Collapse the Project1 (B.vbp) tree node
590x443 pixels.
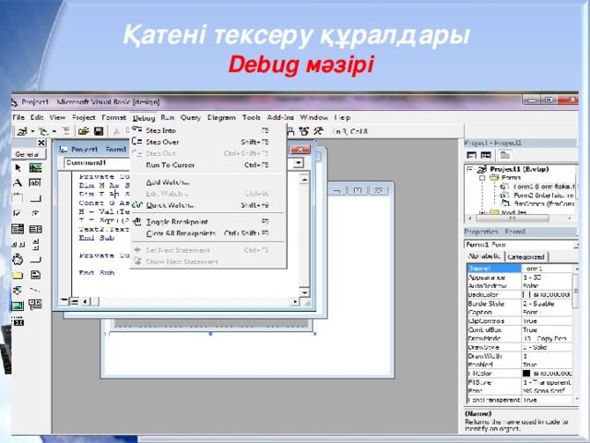click(x=470, y=169)
